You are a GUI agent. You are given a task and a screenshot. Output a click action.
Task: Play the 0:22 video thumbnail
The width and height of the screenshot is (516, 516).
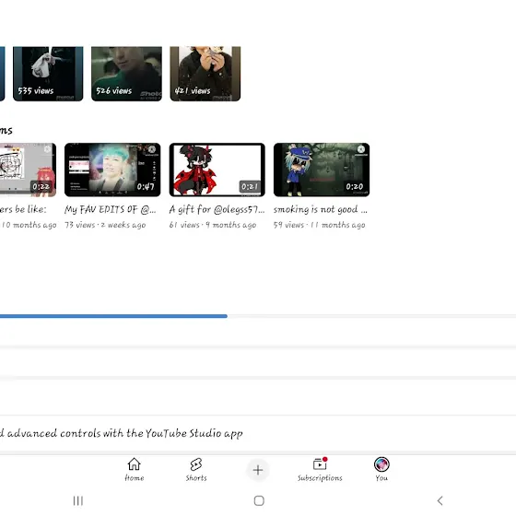[28, 170]
